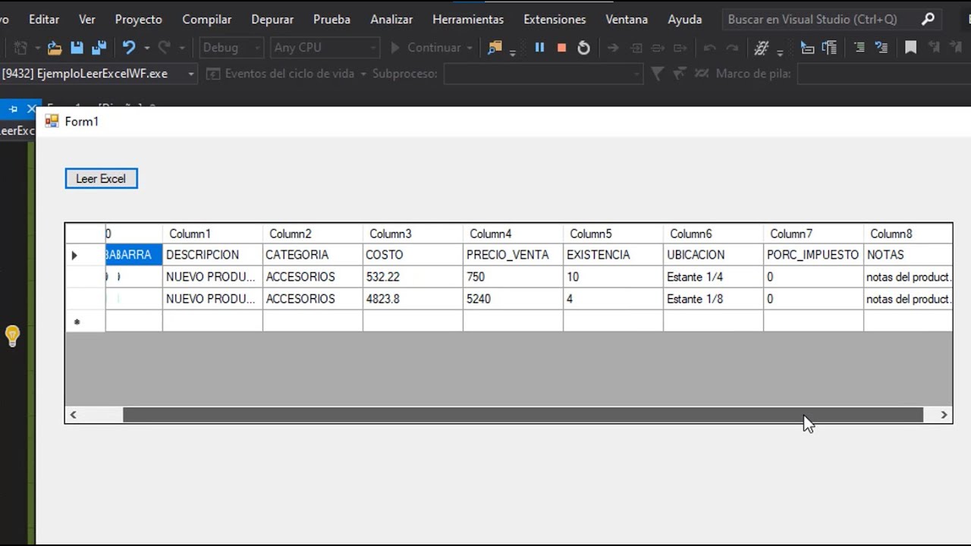Click the search magnifier icon

tap(928, 19)
